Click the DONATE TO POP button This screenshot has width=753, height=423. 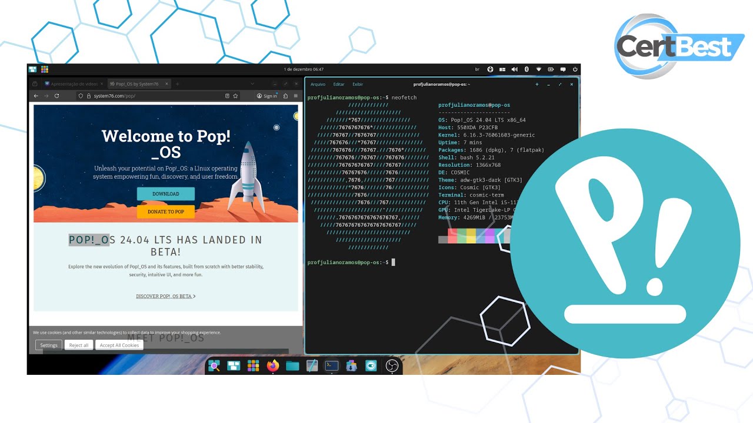tap(166, 211)
